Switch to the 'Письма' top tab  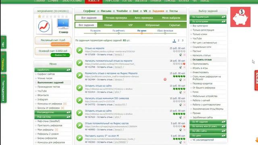point(106,11)
